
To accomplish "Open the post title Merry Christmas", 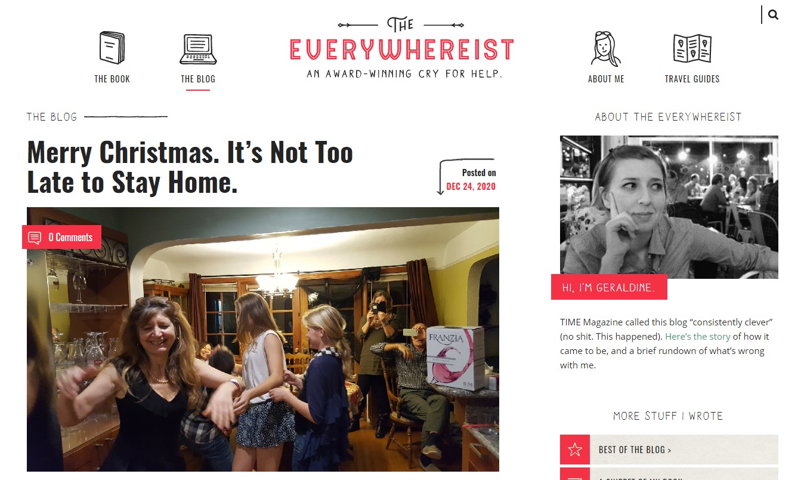I will pyautogui.click(x=190, y=167).
